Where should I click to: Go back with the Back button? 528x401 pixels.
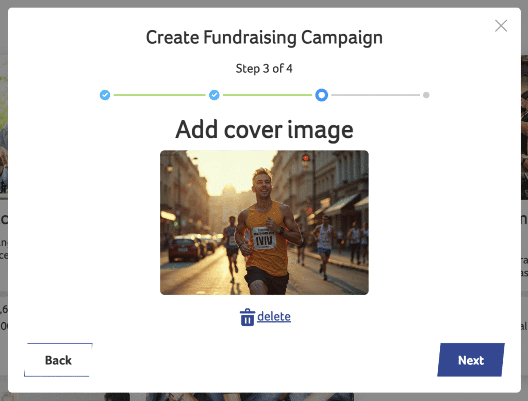[x=58, y=360]
